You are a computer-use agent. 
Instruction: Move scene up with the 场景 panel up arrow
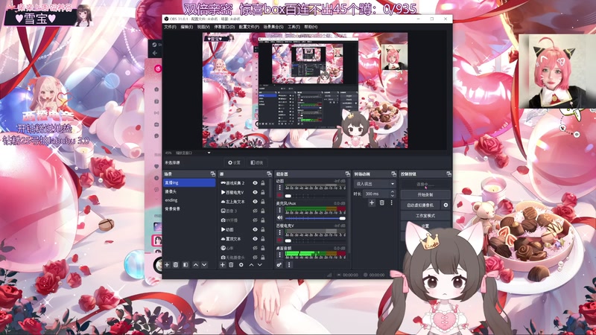tap(195, 265)
